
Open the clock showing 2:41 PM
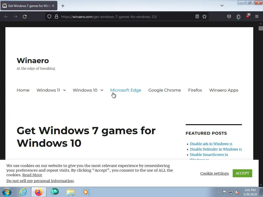(x=250, y=192)
